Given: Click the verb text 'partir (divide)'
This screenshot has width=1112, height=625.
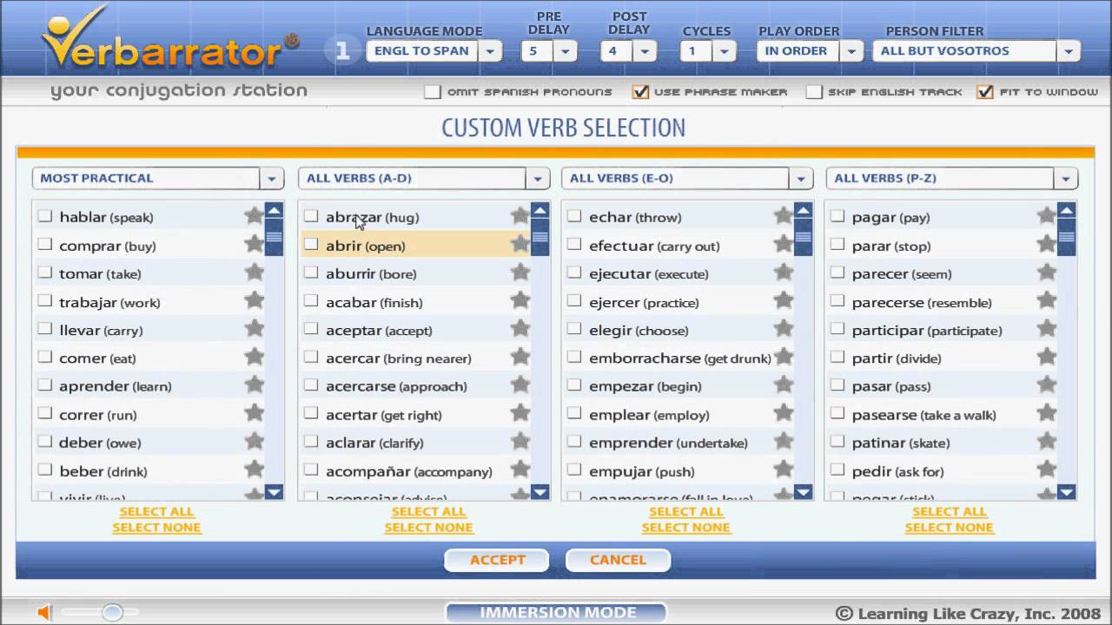Looking at the screenshot, I should [897, 358].
